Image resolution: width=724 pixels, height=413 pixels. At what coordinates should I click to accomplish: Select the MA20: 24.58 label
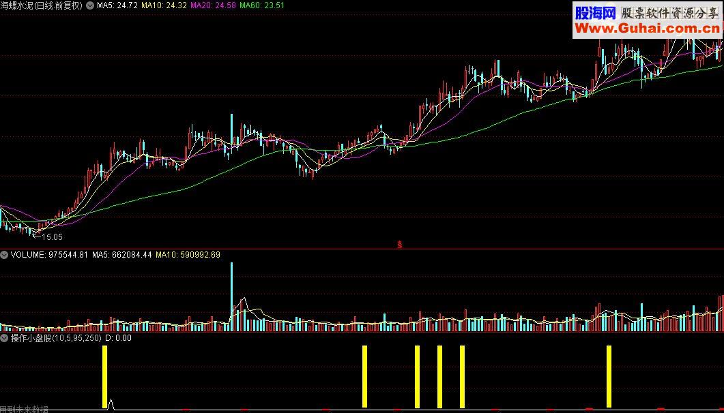point(214,5)
